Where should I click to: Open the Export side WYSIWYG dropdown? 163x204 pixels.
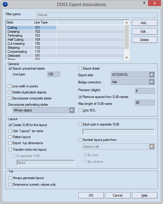point(133,75)
